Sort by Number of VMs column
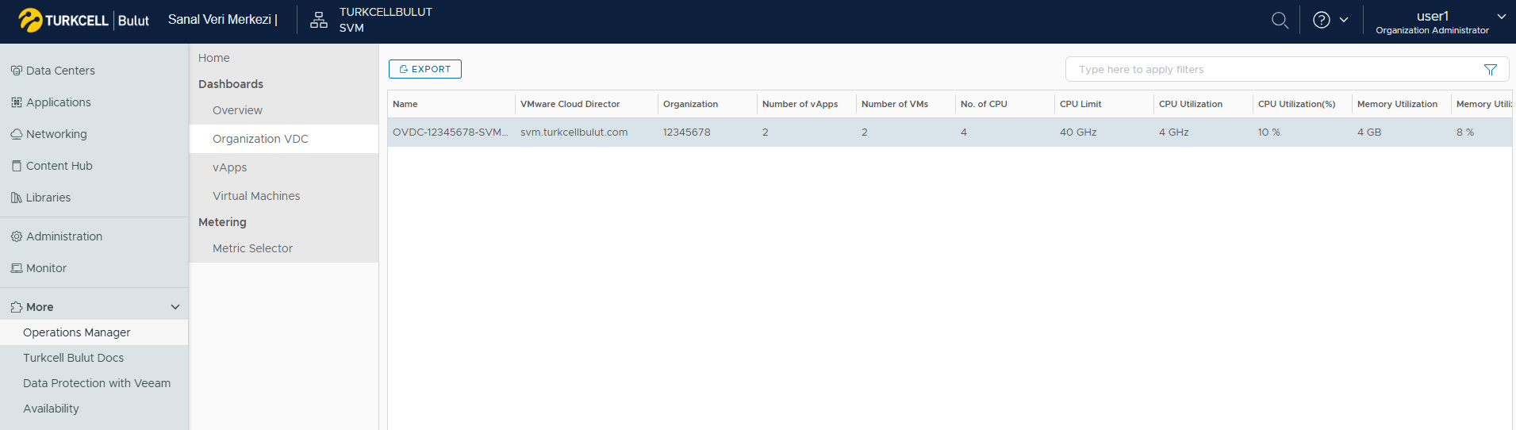 (x=895, y=104)
